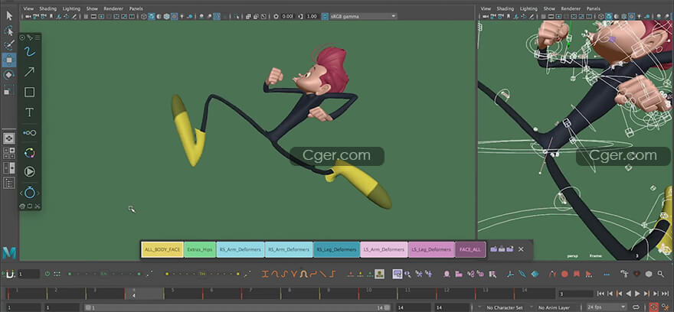
Task: Open the color wheel picker
Action: (x=29, y=153)
